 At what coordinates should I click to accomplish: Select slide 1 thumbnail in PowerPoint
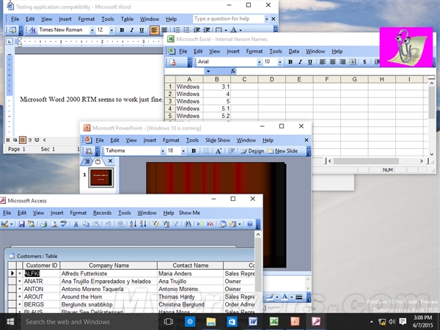point(101,177)
